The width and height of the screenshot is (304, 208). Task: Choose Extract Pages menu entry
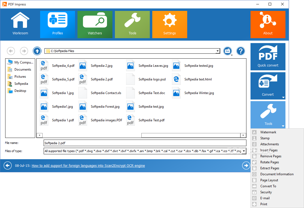point(277,168)
